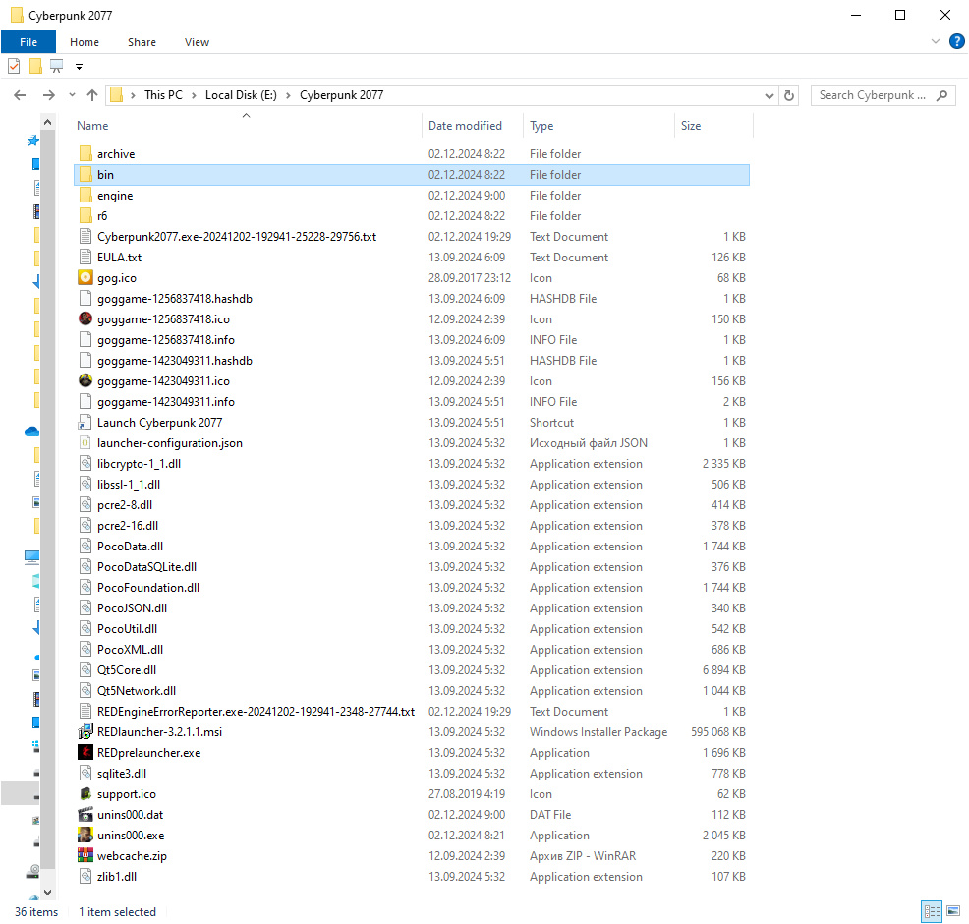Switch to the details view layout button
The height and width of the screenshot is (924, 969).
pos(931,911)
